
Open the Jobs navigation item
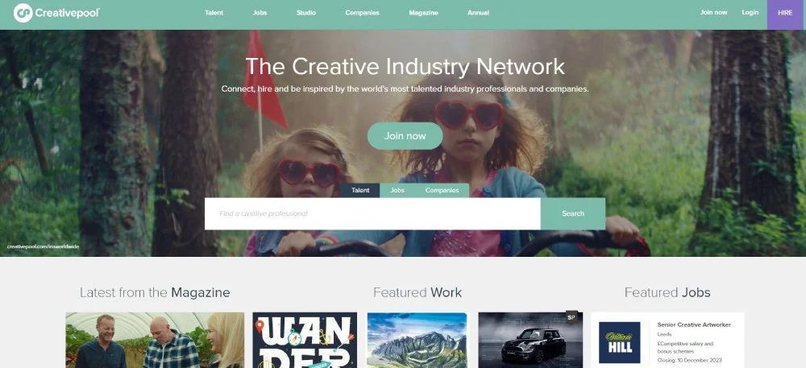(x=260, y=13)
